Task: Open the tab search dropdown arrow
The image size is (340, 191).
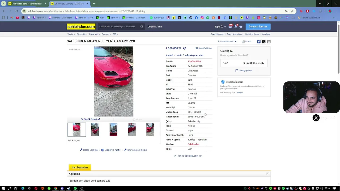Action: click(x=3, y=3)
